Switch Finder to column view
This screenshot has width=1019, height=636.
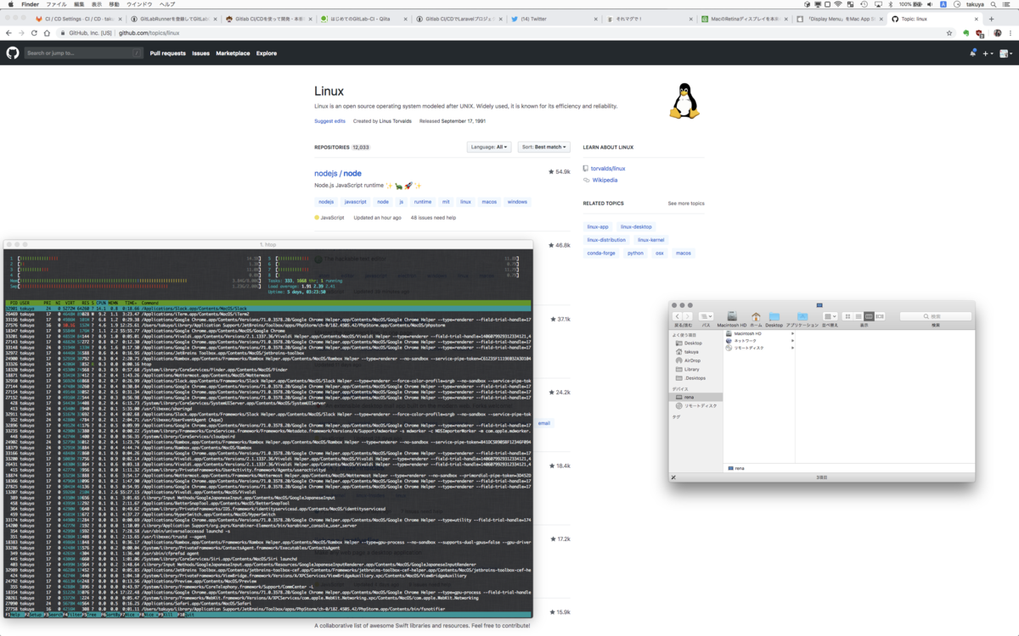(x=869, y=316)
